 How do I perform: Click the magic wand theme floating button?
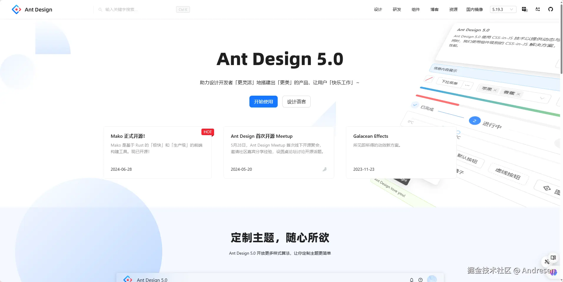pos(547,262)
